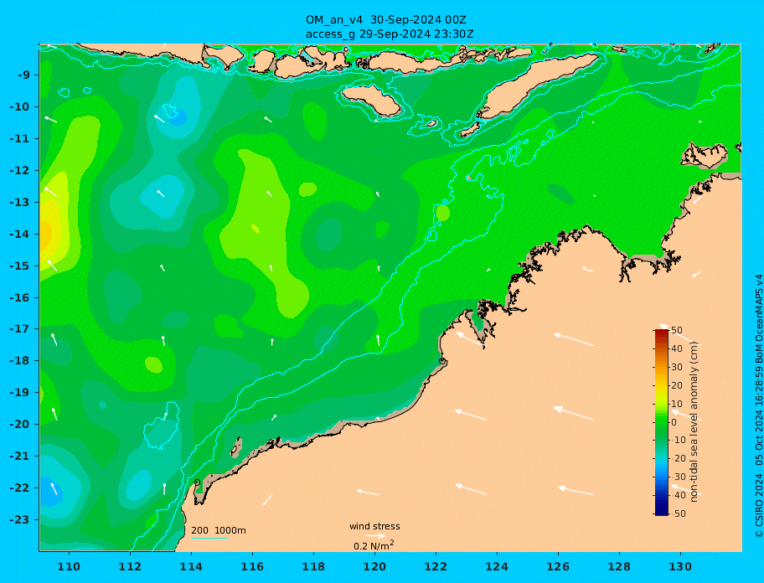Click the 120 longitude axis label
Screen dimensions: 764x583
coord(374,566)
